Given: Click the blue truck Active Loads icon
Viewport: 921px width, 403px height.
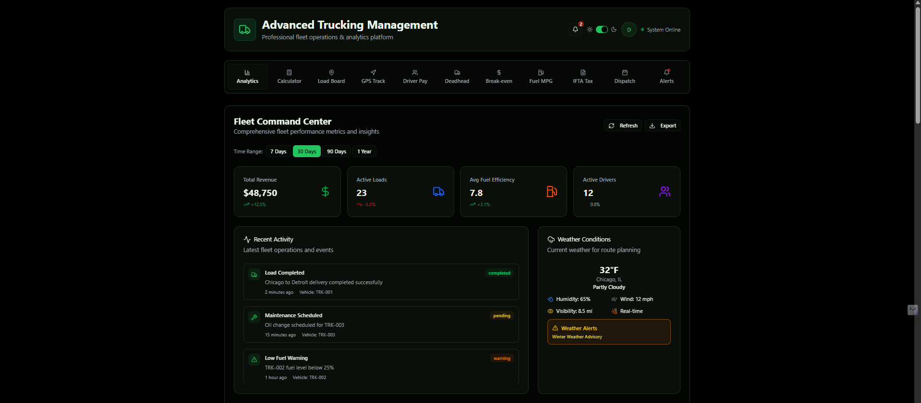Looking at the screenshot, I should [x=438, y=192].
